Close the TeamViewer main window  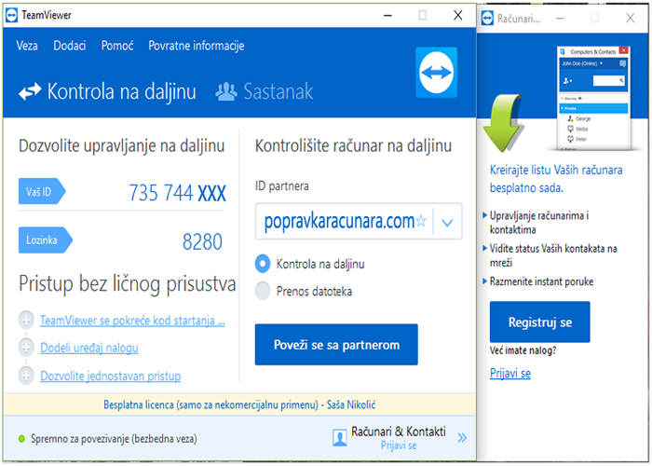pos(458,16)
